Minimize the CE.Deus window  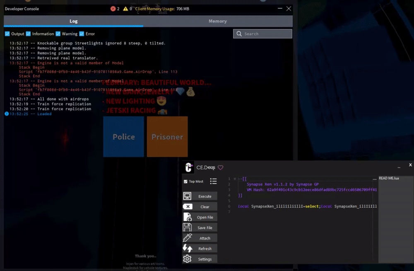pos(399,167)
